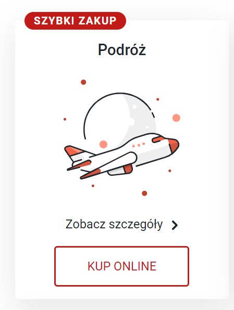Click the three passenger windows on the plane
The width and height of the screenshot is (234, 310).
(x=139, y=145)
